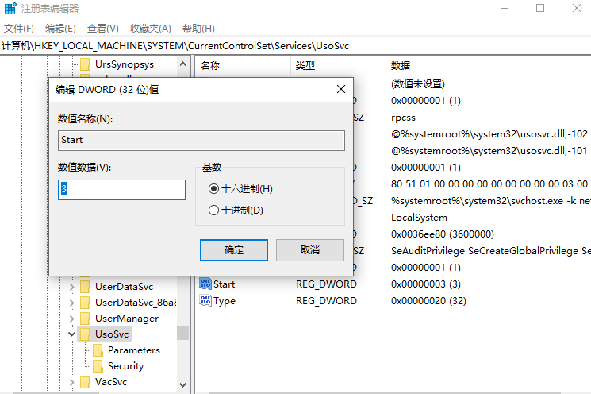This screenshot has width=591, height=394.
Task: Maximize the Registry Editor window
Action: pyautogui.click(x=540, y=8)
